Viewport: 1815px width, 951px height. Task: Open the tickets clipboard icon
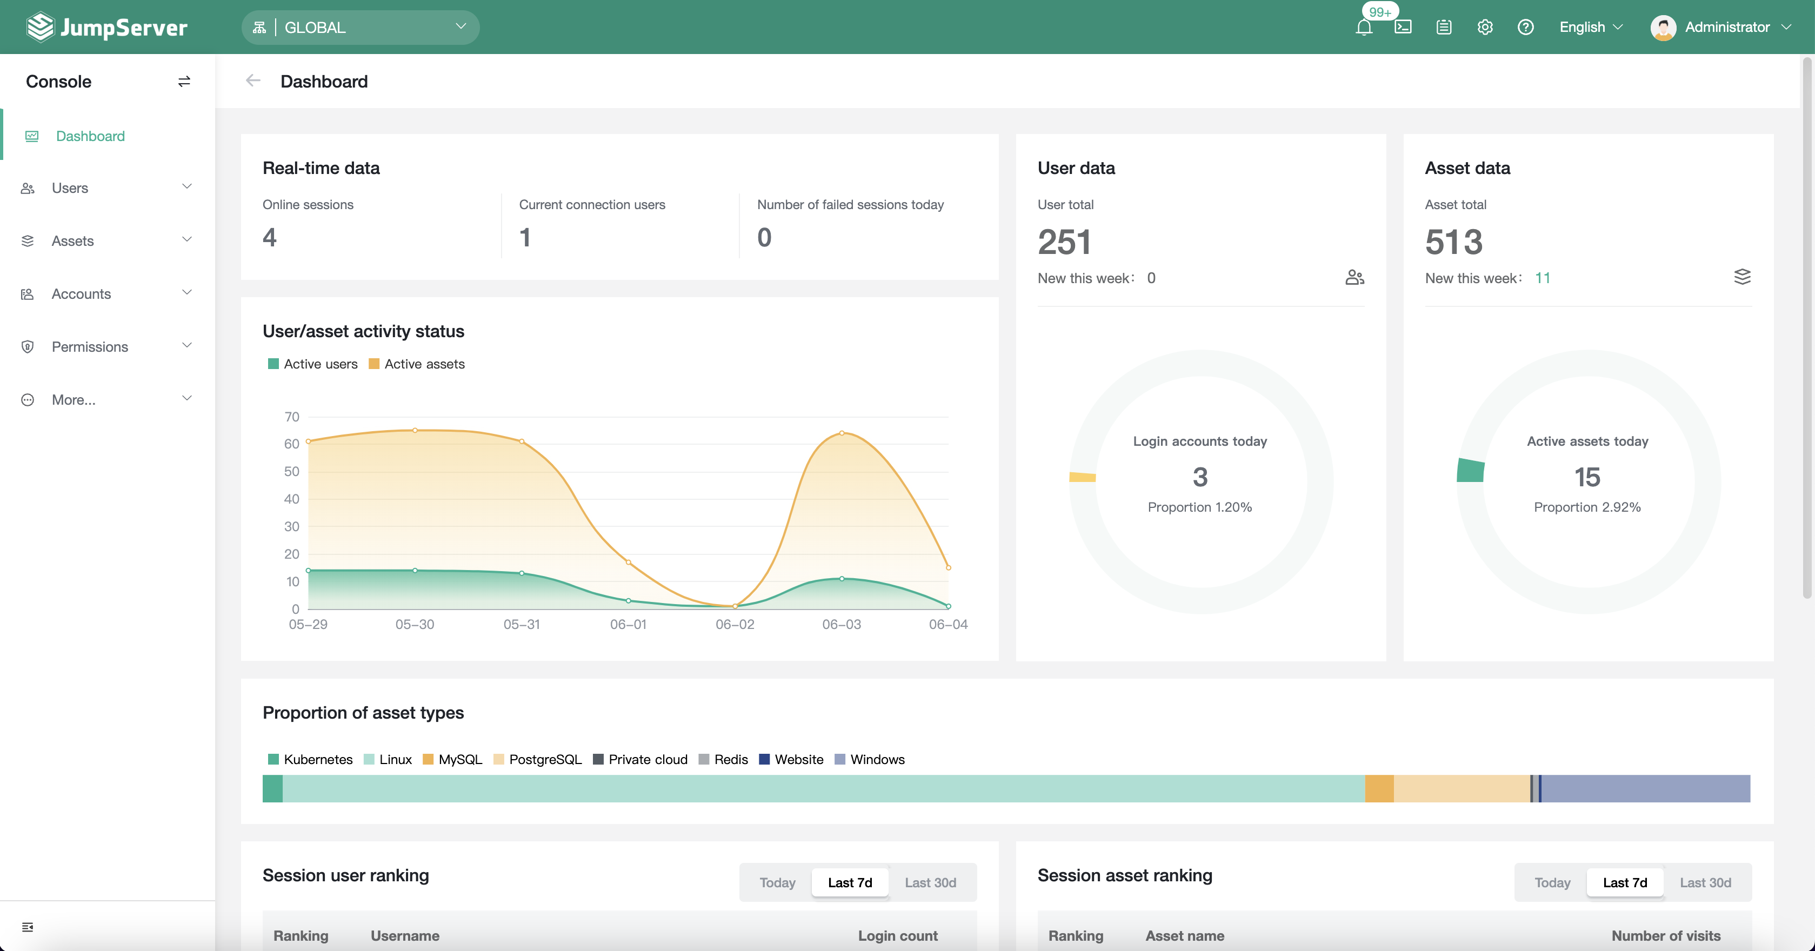1444,28
